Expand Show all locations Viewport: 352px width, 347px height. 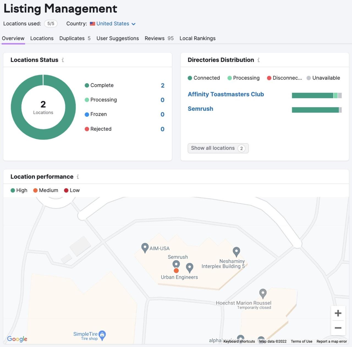[x=218, y=148]
